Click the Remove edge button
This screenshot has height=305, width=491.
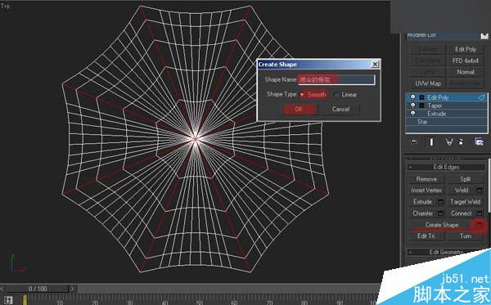[426, 179]
